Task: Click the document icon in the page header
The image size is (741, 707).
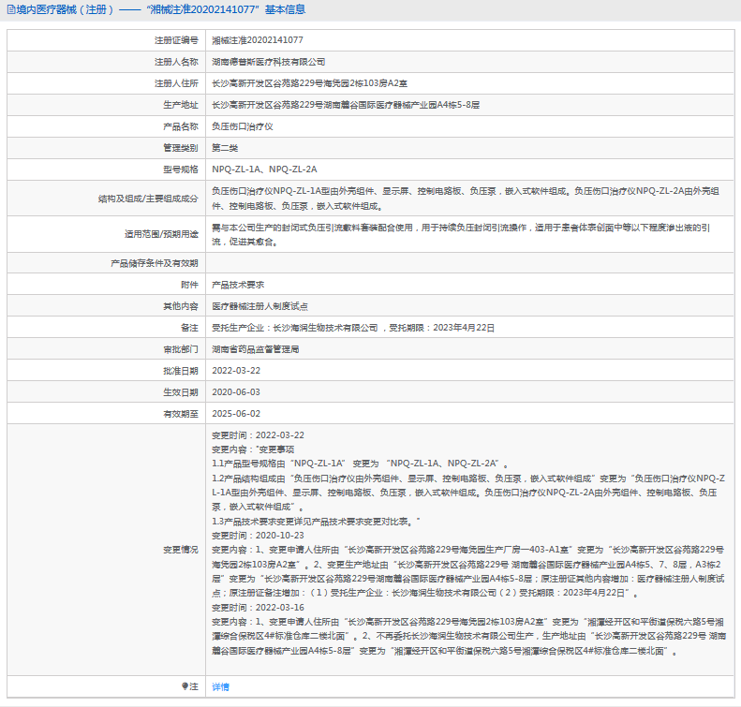Action: [x=11, y=10]
